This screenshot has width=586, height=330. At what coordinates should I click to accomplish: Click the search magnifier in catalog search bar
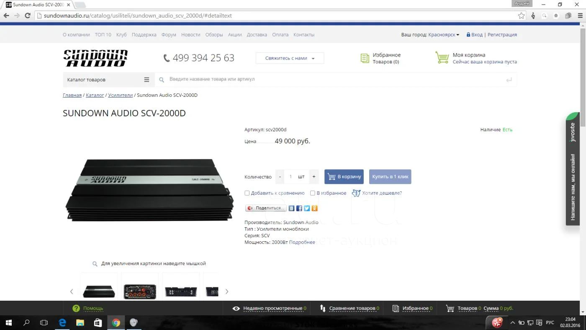(x=162, y=80)
